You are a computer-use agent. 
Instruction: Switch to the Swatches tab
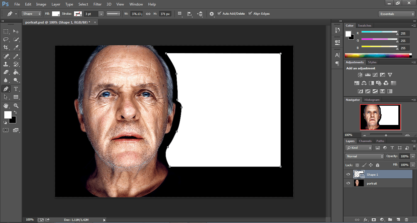364,26
